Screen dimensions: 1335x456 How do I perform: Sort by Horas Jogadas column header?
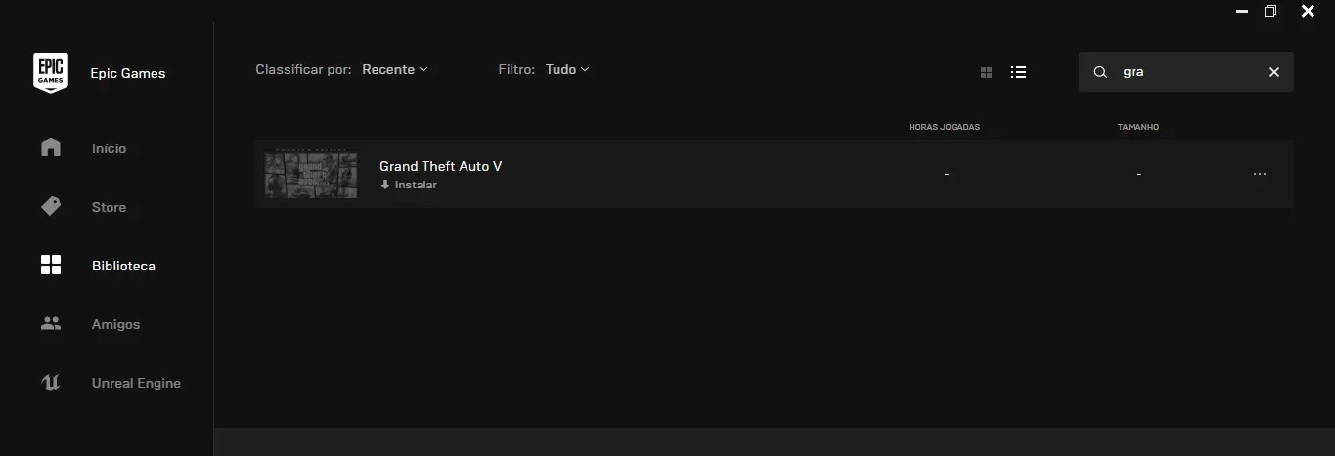coord(944,127)
